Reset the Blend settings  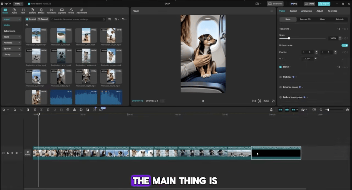pyautogui.click(x=339, y=67)
